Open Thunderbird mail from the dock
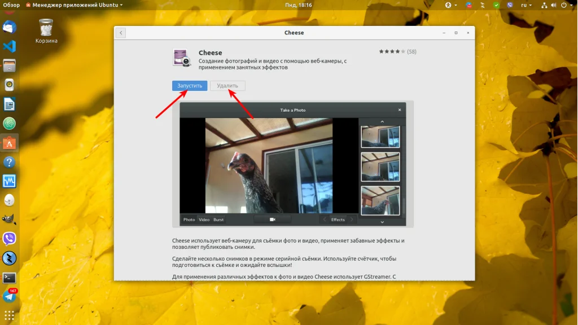 9,28
